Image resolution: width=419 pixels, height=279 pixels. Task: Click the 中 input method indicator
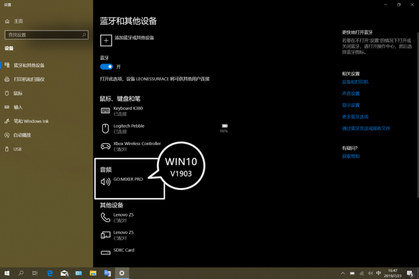pos(379,273)
